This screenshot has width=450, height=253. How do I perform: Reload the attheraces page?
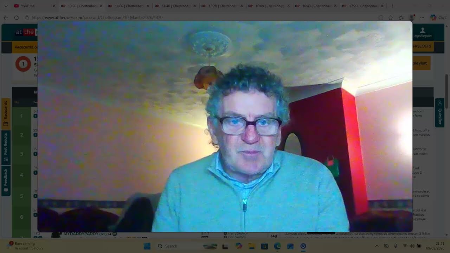pos(16,18)
